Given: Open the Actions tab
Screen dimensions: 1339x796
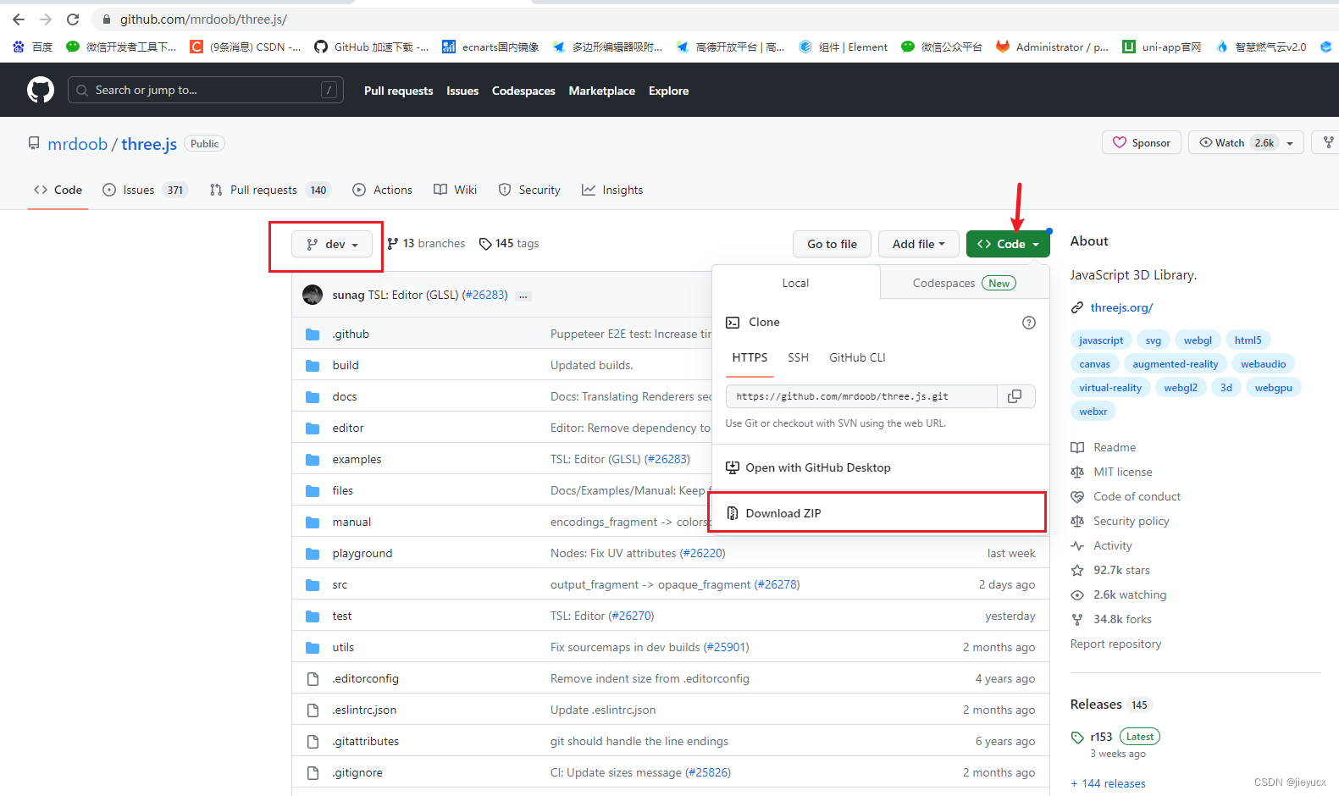Looking at the screenshot, I should tap(382, 190).
